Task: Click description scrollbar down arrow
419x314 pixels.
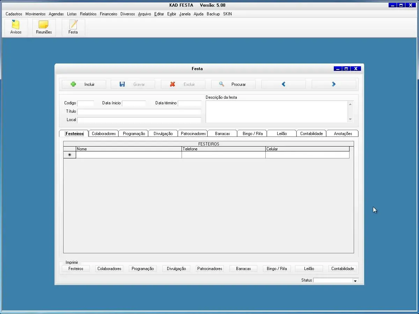Action: pyautogui.click(x=351, y=119)
